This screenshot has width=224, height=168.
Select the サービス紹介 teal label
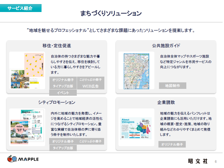point(21,8)
